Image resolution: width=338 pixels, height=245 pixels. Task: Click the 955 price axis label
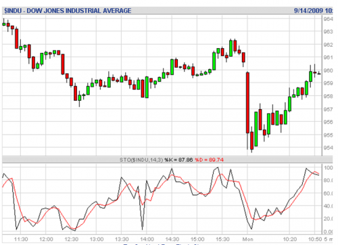(x=328, y=135)
